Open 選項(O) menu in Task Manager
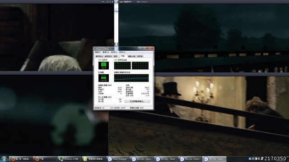This screenshot has height=162, width=289. point(106,52)
